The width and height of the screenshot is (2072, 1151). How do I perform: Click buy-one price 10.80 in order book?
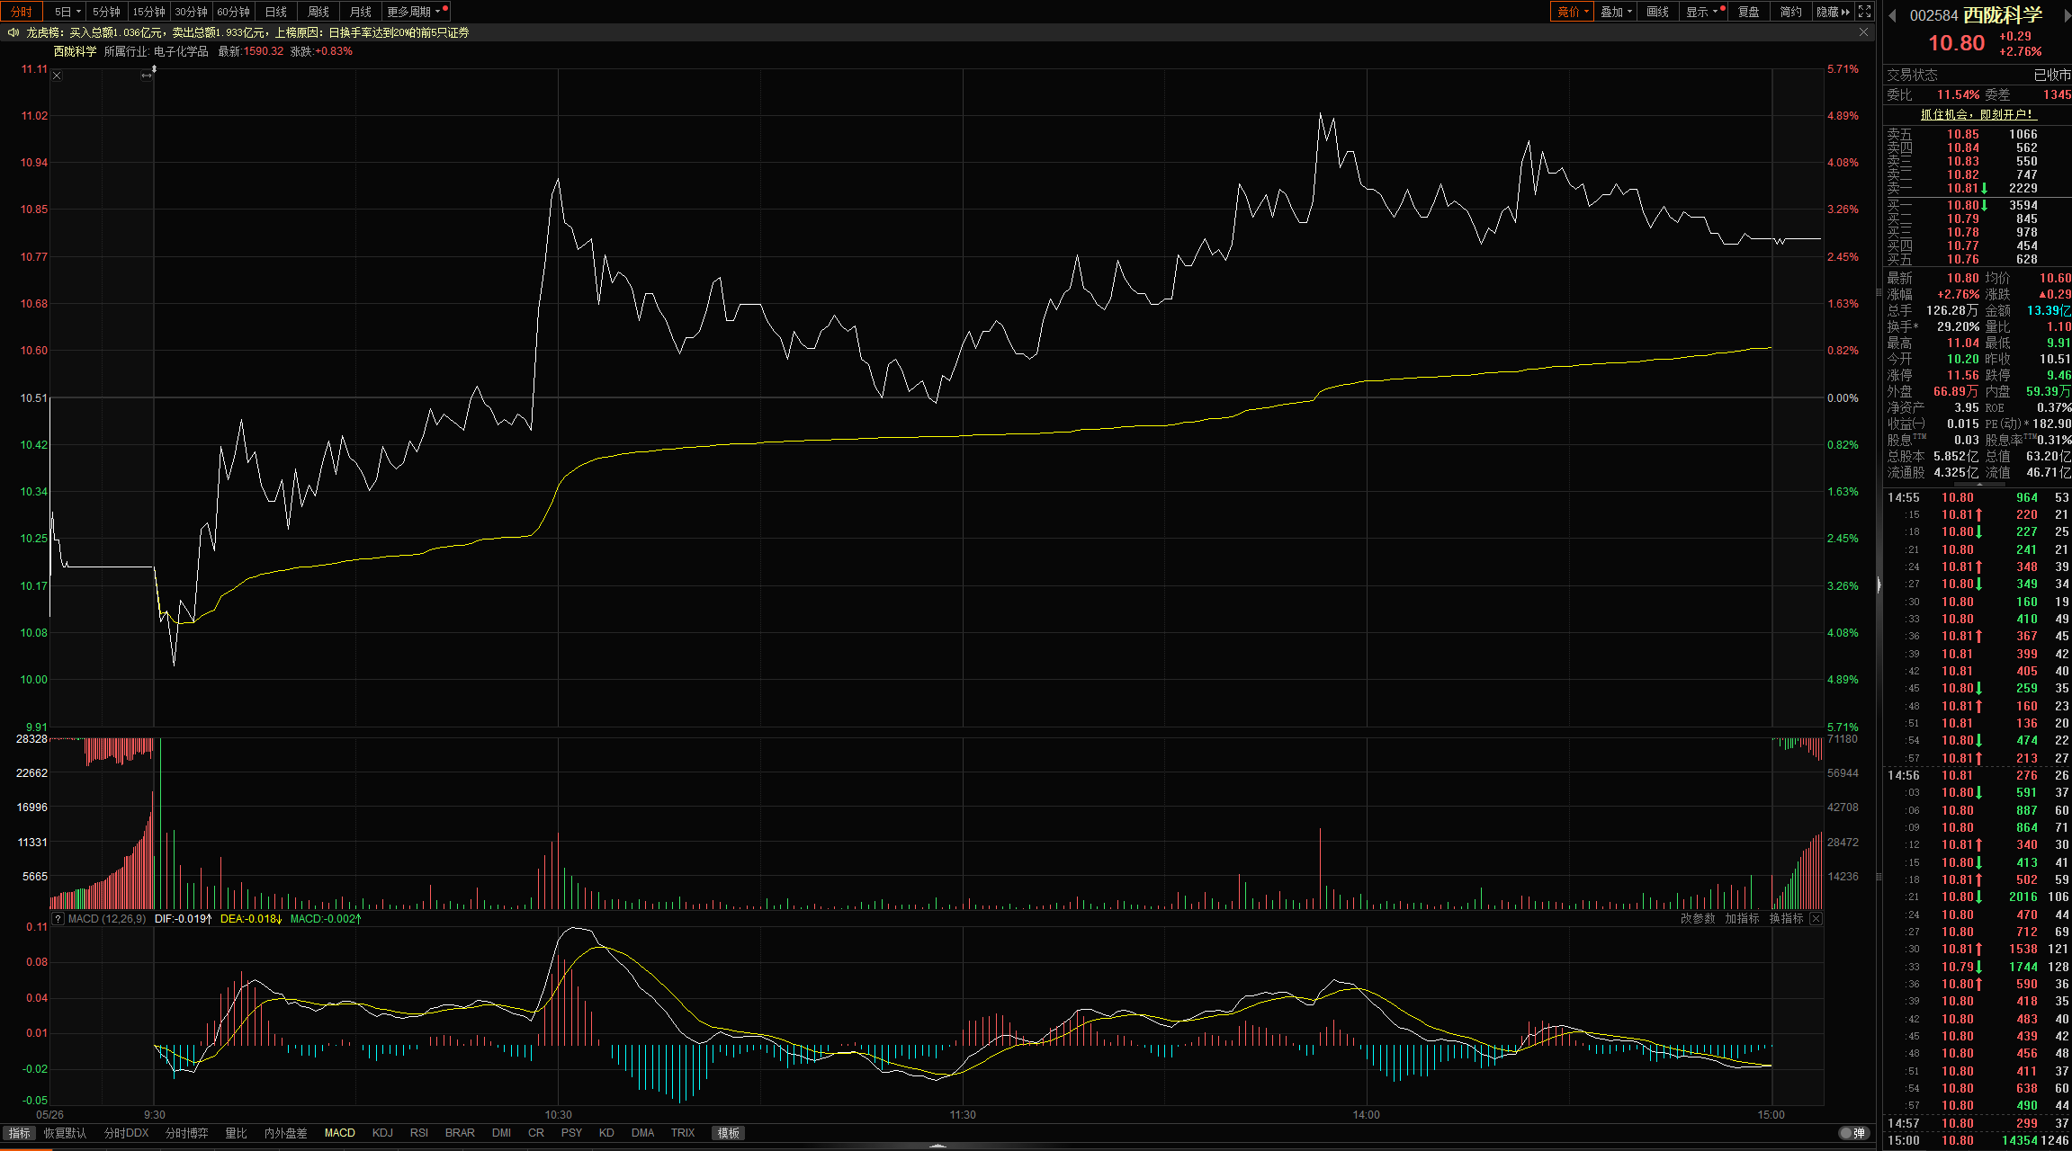(1962, 205)
